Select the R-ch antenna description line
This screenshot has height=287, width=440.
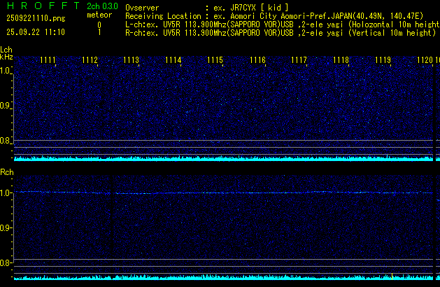click(280, 32)
